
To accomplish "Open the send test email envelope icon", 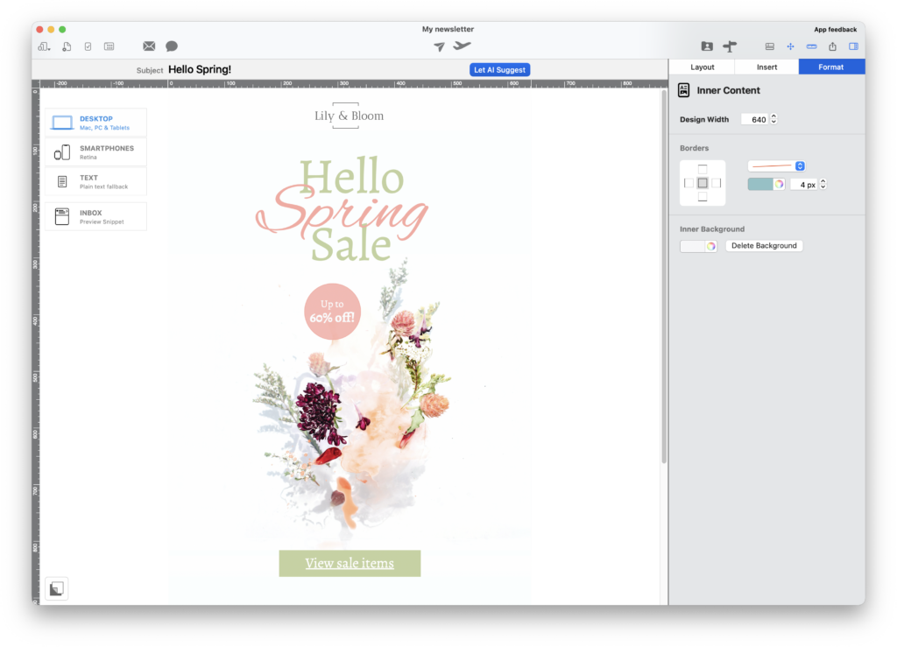I will [x=149, y=46].
